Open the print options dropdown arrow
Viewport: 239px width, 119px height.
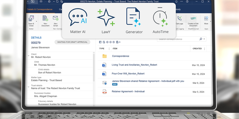click(x=54, y=1)
